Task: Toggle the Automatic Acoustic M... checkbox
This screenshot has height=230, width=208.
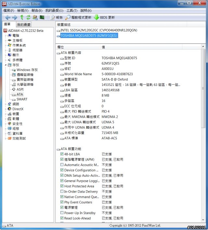Action: pos(62,165)
